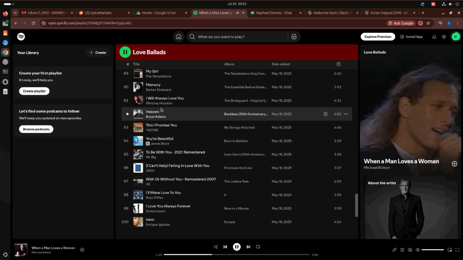The height and width of the screenshot is (260, 463).
Task: Open Terminal from the Ubuntu dock
Action: coord(5,71)
